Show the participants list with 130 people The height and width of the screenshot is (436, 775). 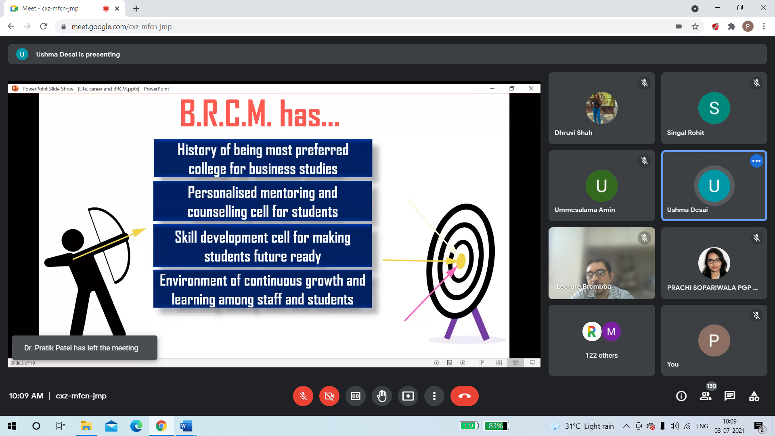pyautogui.click(x=706, y=396)
